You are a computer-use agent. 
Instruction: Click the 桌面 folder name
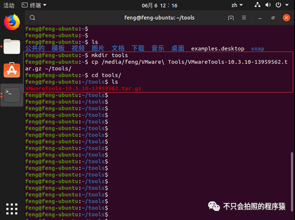point(178,48)
